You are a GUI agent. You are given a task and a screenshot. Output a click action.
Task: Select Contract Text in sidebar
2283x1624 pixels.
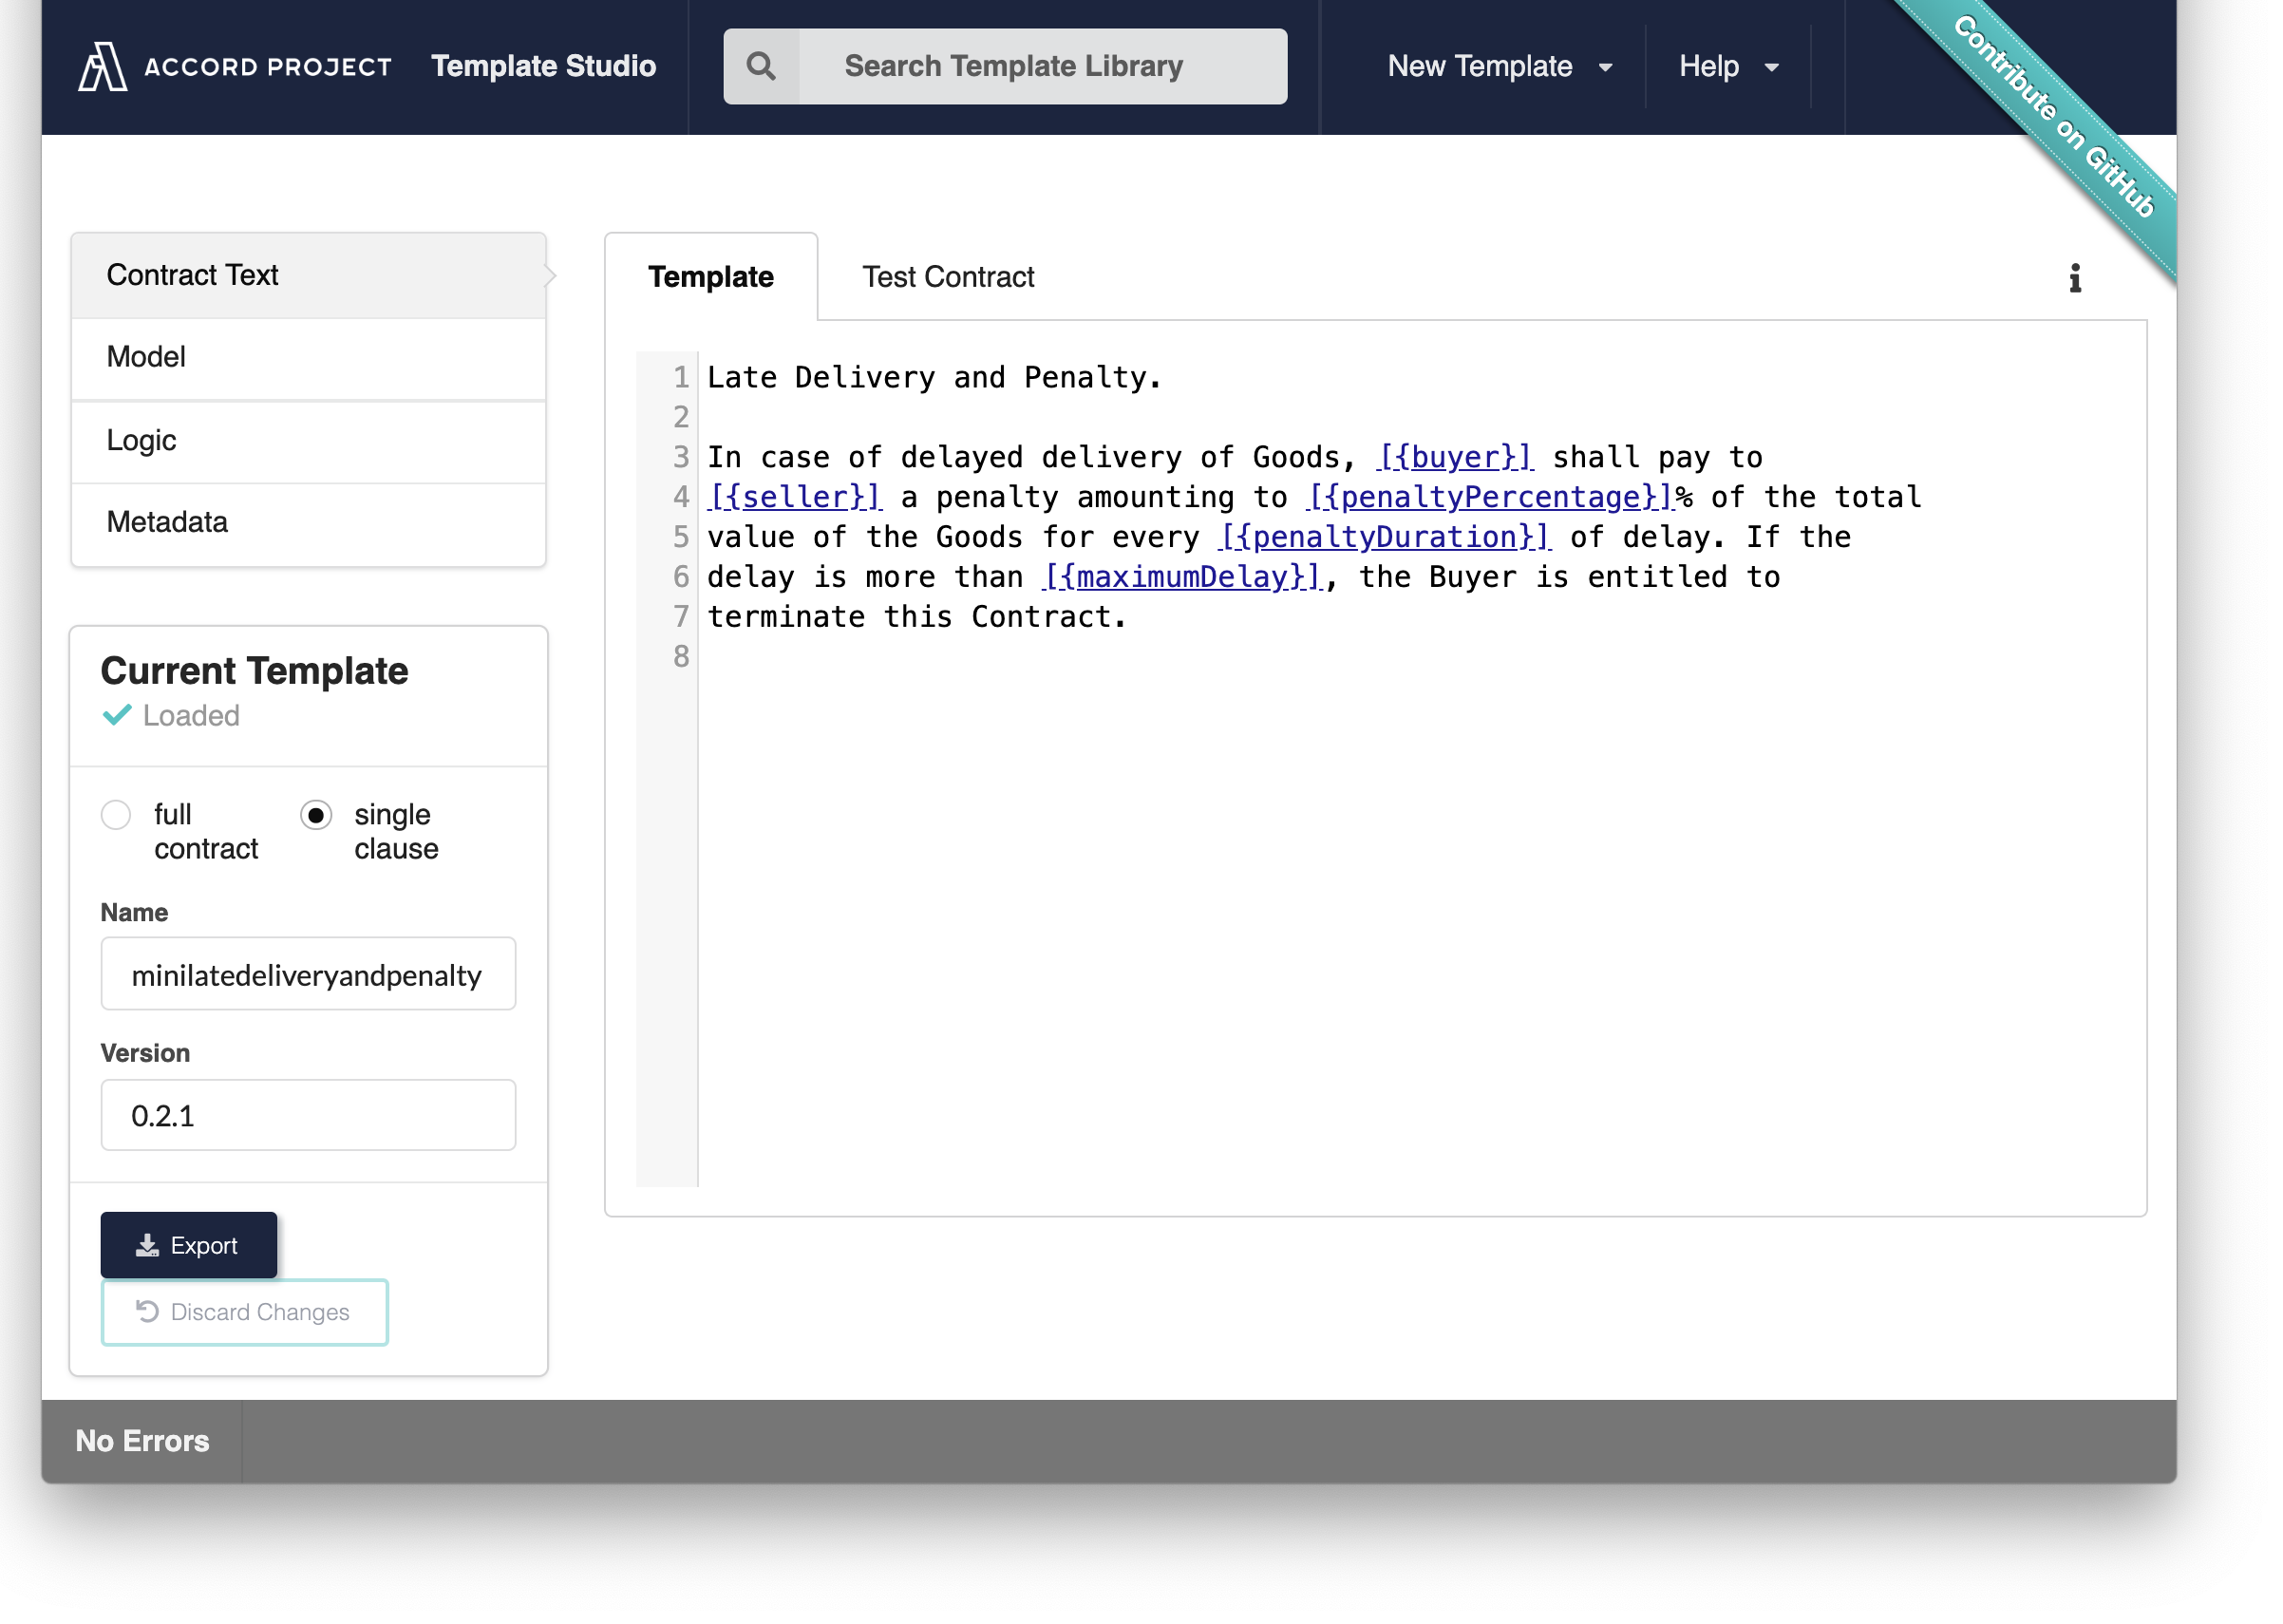[x=308, y=275]
